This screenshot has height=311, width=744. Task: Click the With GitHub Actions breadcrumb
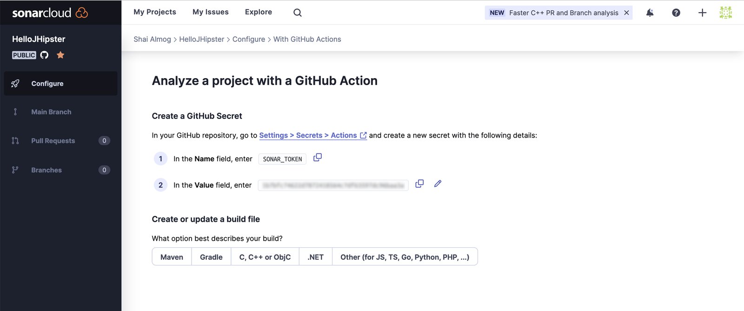(x=307, y=39)
